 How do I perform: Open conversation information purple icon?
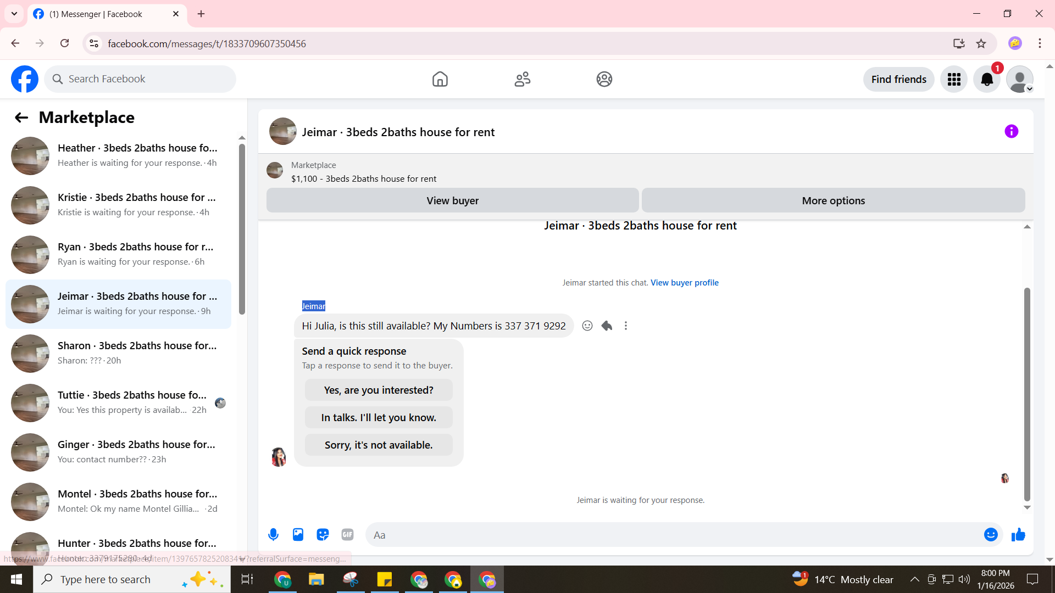coord(1012,131)
